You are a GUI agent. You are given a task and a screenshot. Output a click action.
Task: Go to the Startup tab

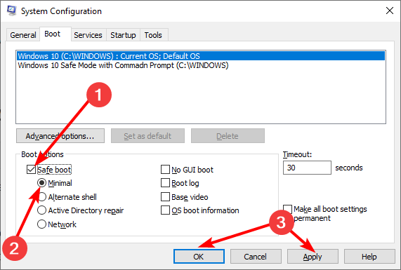tap(123, 35)
